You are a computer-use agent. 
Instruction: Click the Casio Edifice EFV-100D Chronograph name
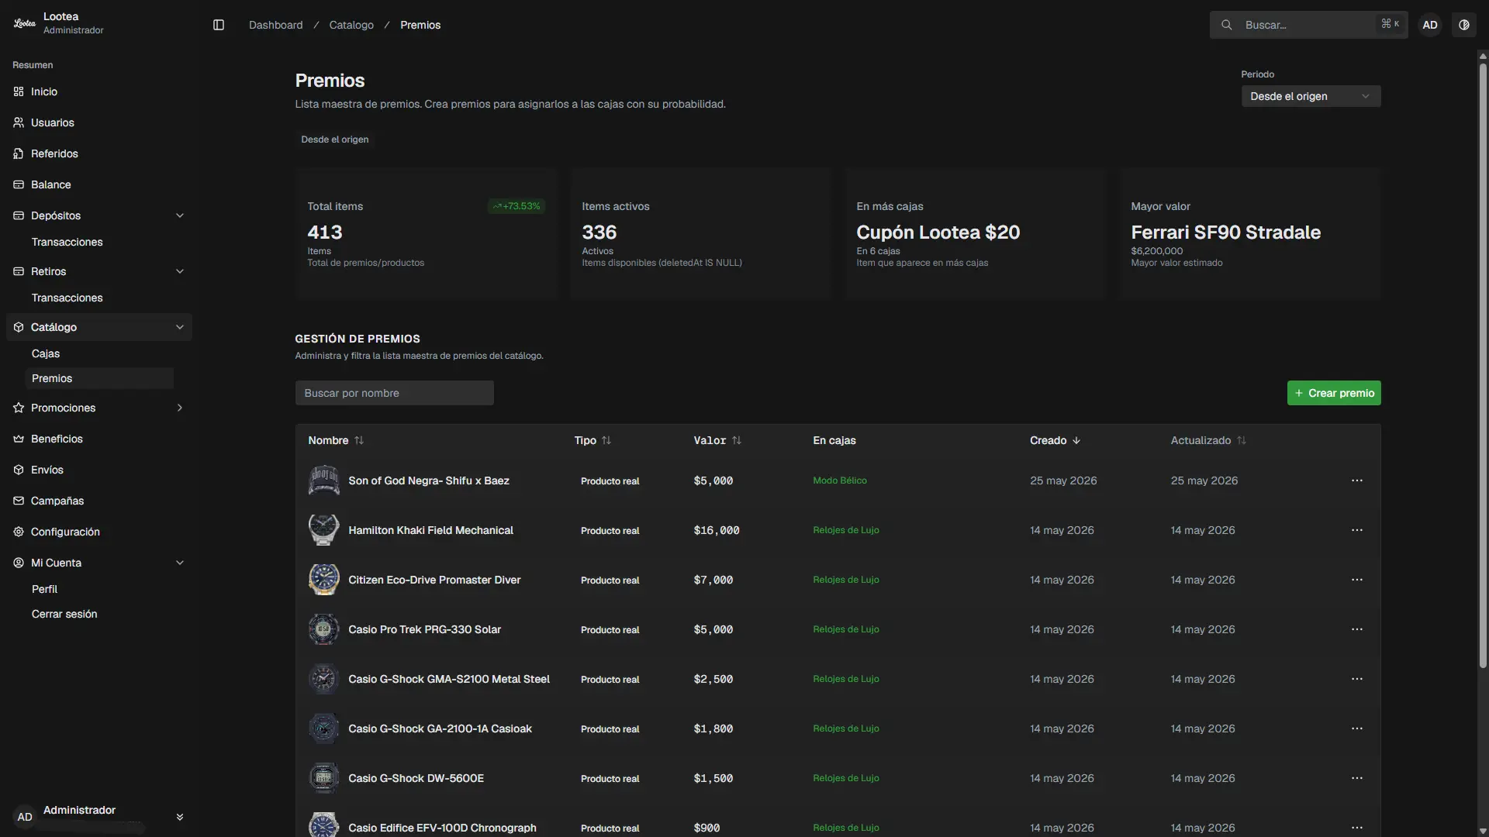click(x=442, y=828)
